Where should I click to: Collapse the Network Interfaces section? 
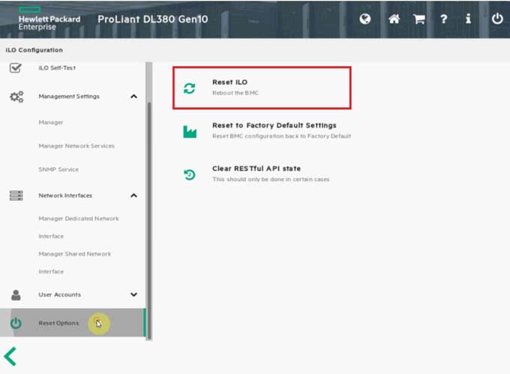click(133, 195)
